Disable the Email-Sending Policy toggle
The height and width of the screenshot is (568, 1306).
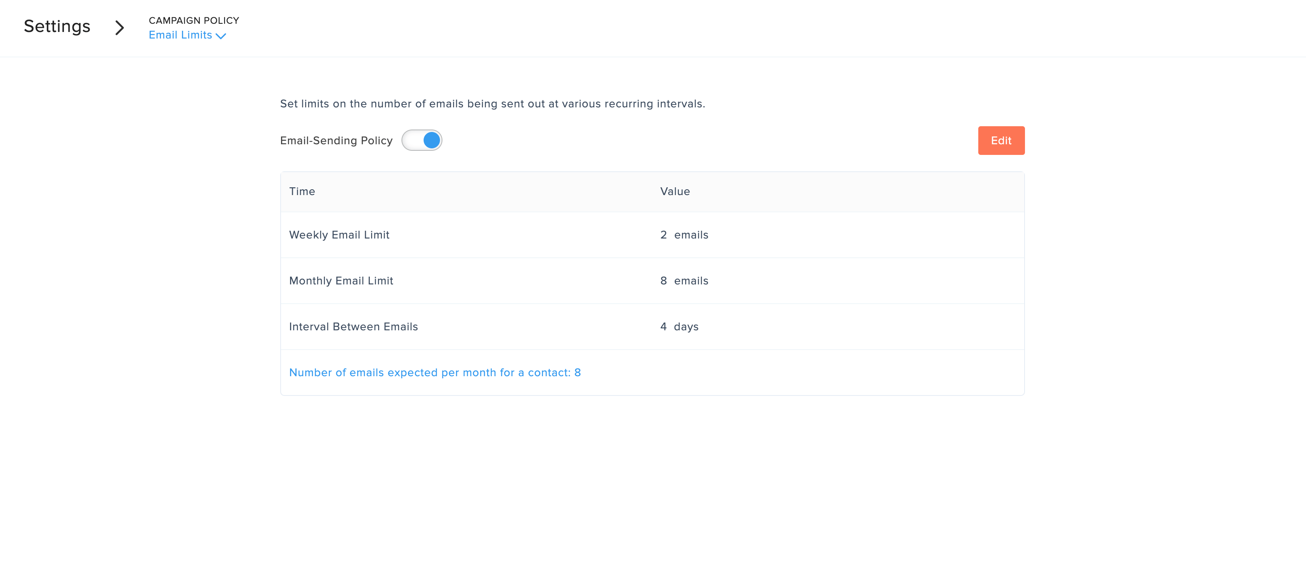421,141
